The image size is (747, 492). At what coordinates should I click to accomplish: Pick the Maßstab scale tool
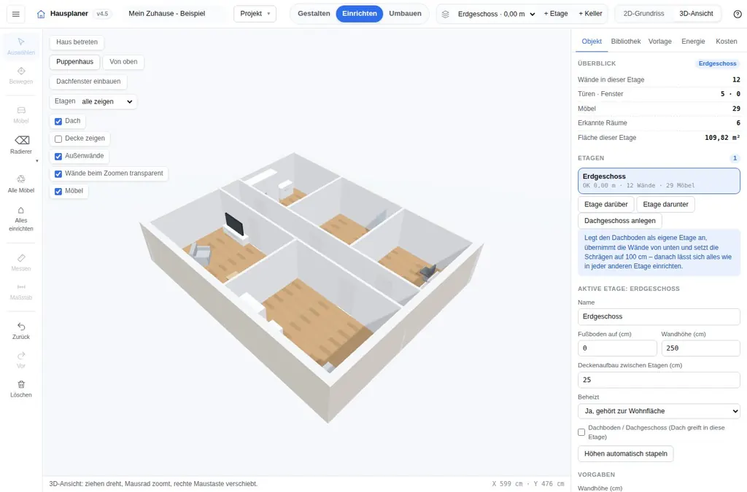[21, 292]
